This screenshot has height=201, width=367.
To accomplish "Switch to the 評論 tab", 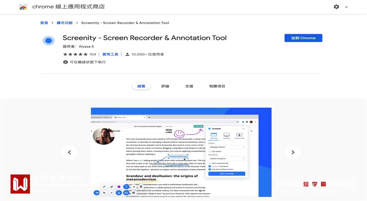I will click(x=165, y=86).
